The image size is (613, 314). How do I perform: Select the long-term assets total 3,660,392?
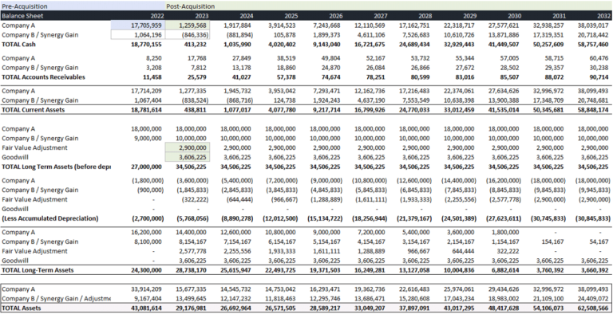click(x=594, y=270)
